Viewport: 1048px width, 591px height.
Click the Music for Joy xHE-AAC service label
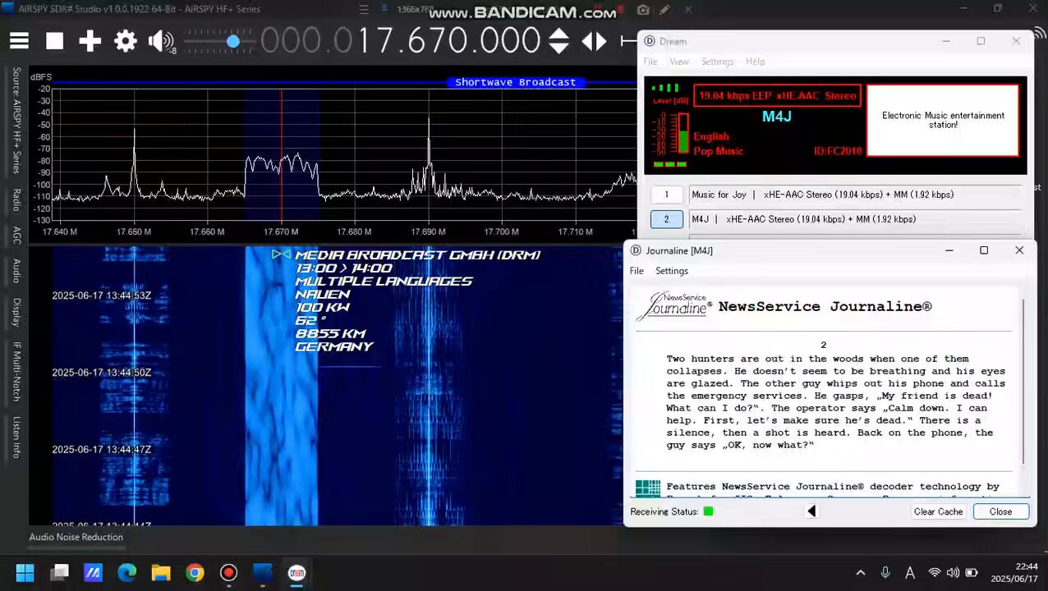click(x=822, y=195)
